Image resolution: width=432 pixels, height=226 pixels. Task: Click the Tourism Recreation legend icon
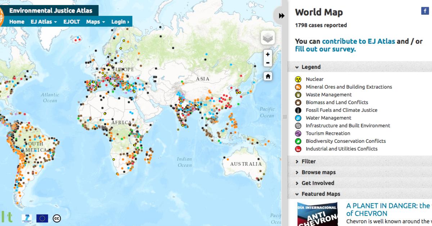click(298, 133)
